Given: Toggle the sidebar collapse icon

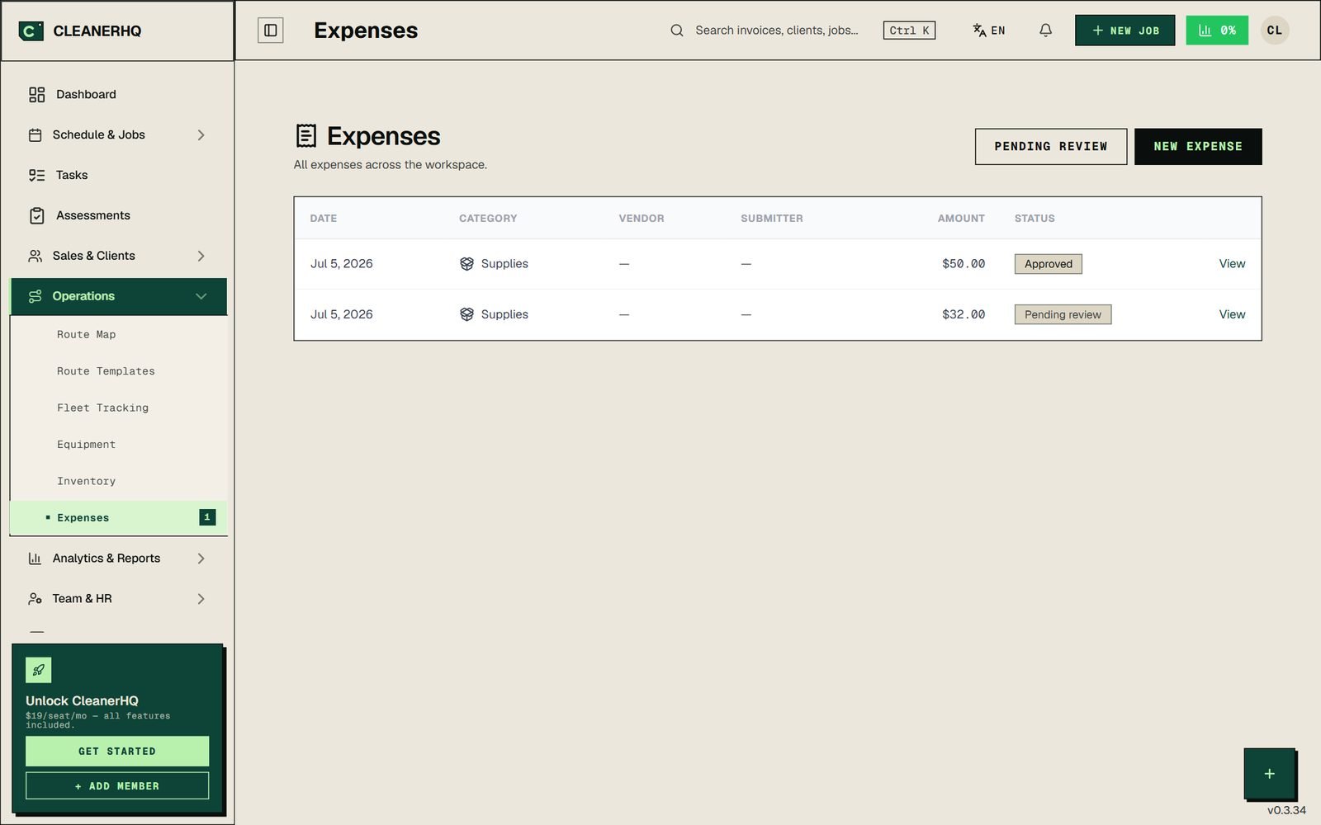Looking at the screenshot, I should click(x=271, y=31).
